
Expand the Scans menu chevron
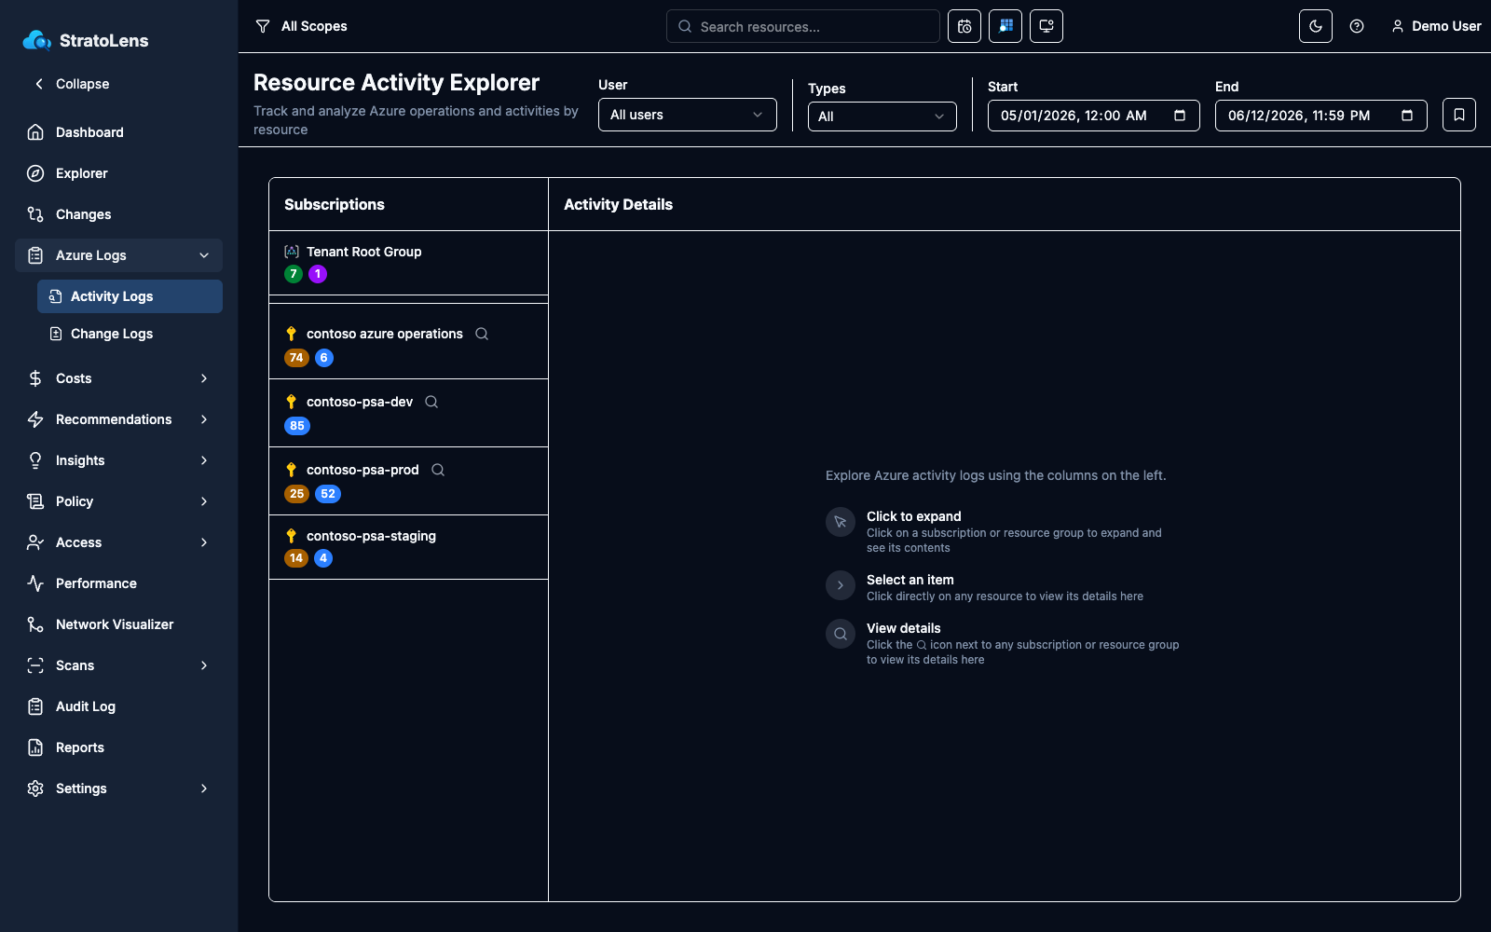(x=204, y=665)
